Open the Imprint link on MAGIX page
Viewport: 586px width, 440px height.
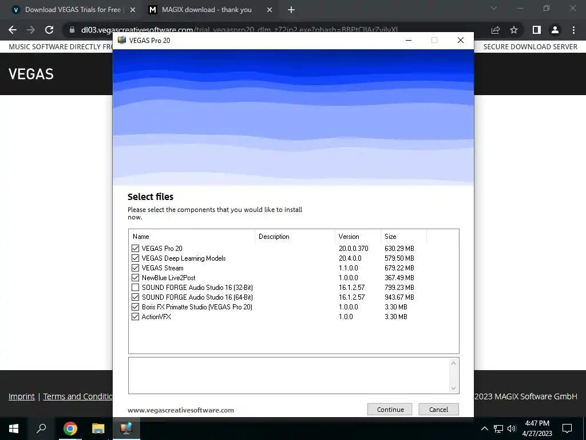[x=22, y=396]
